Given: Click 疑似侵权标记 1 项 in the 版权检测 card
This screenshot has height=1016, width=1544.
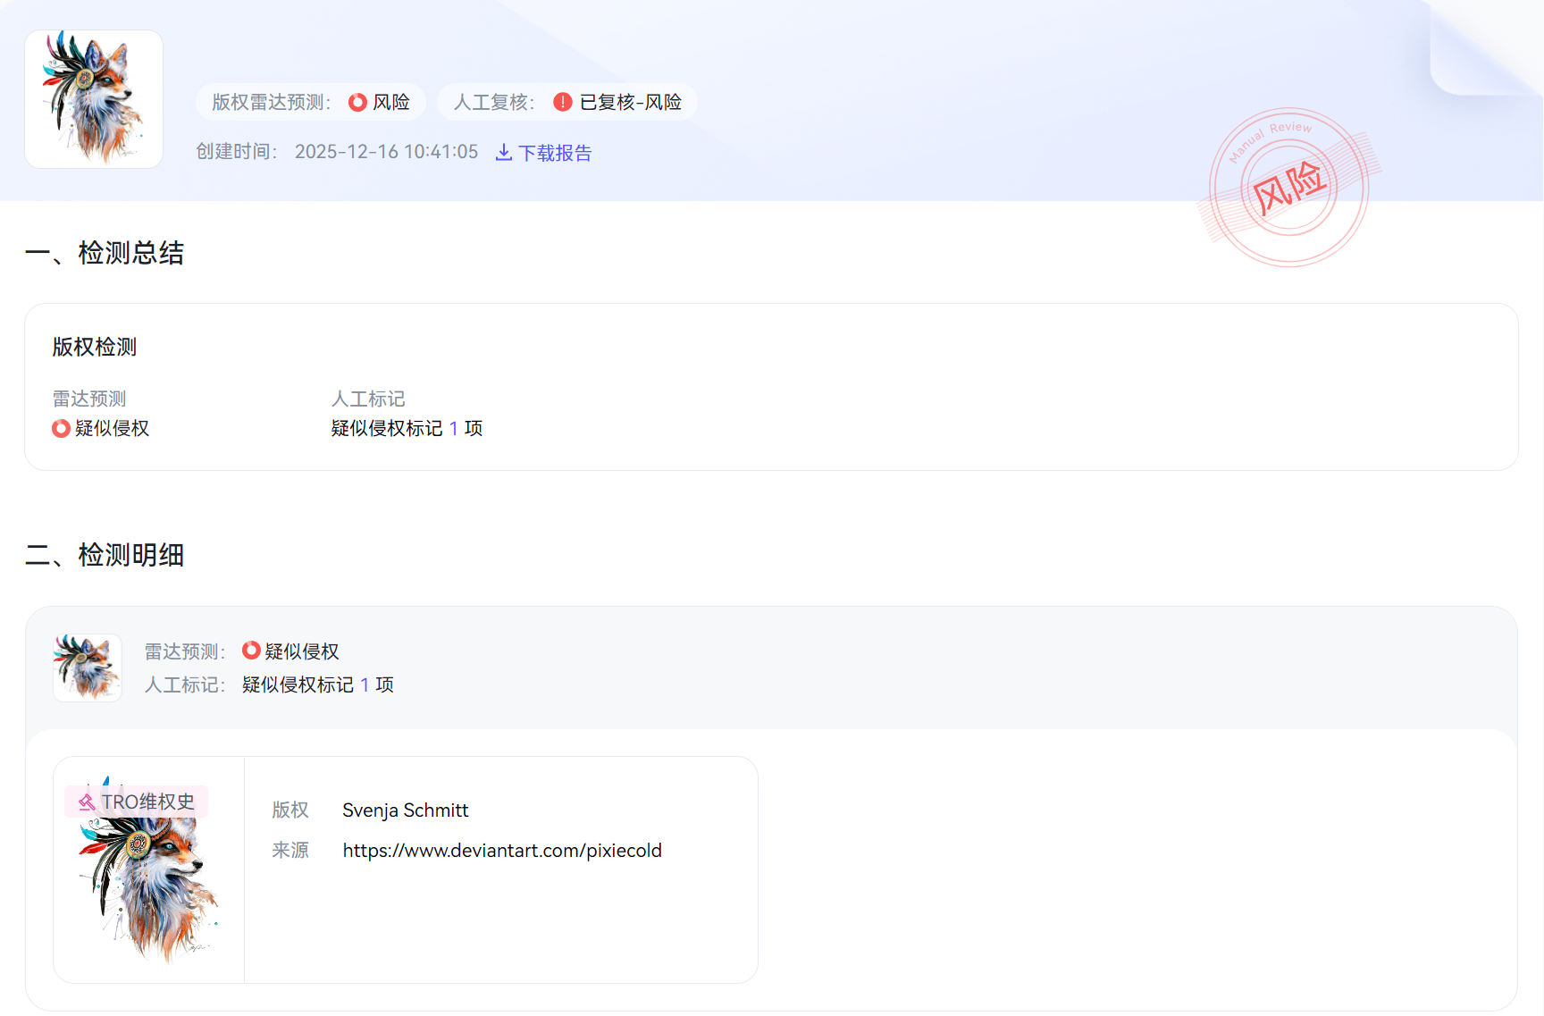Looking at the screenshot, I should (407, 429).
